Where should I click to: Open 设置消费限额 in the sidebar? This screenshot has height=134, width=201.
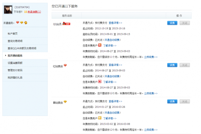click(15, 63)
